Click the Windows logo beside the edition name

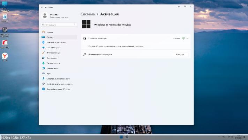(x=86, y=24)
